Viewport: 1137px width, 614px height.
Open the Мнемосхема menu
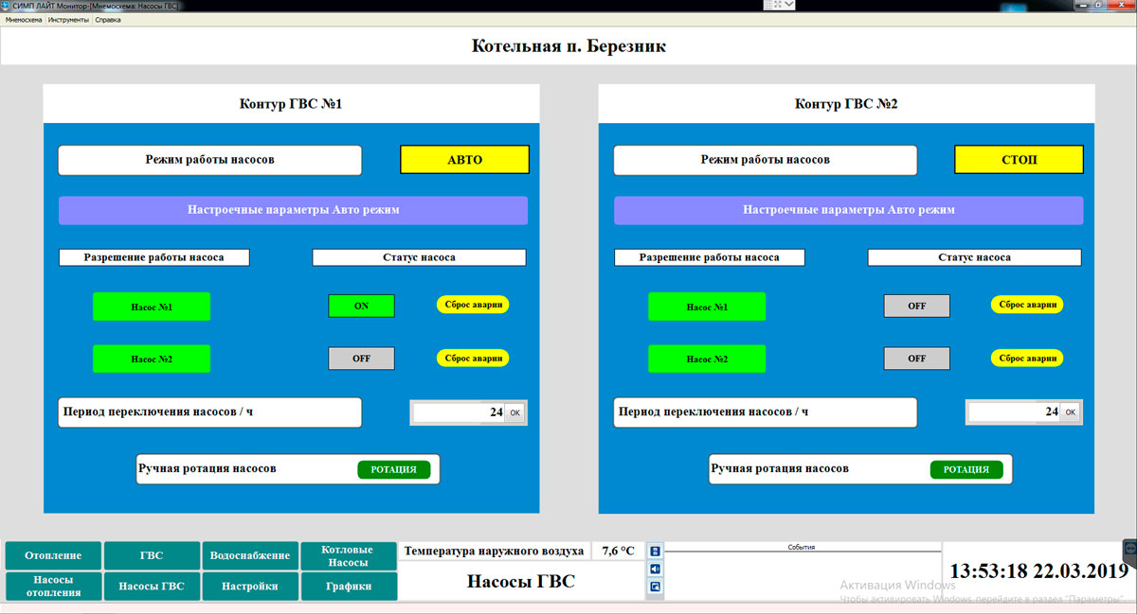pos(24,19)
